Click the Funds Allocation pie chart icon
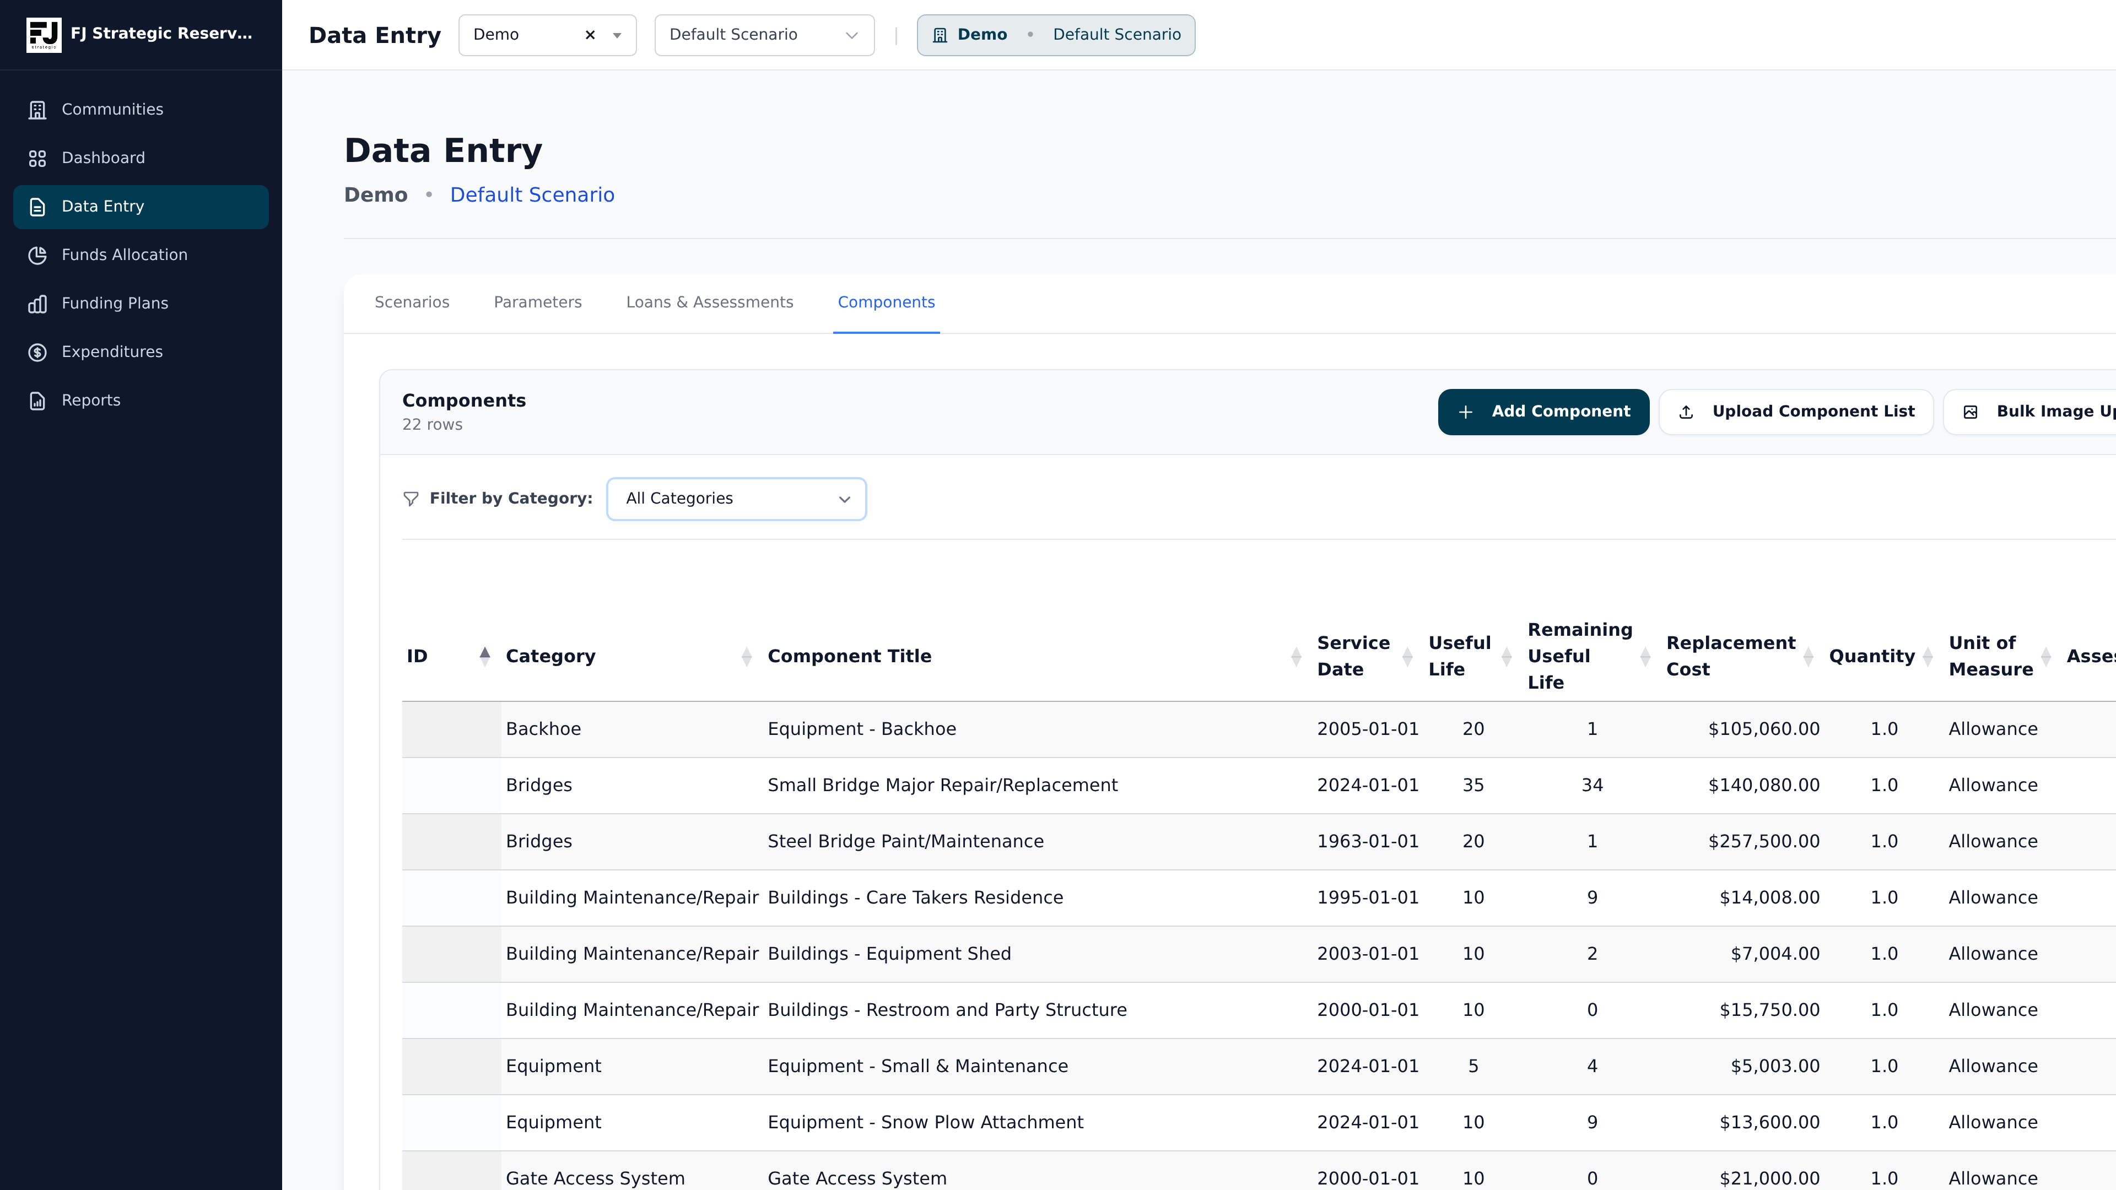 pyautogui.click(x=38, y=256)
